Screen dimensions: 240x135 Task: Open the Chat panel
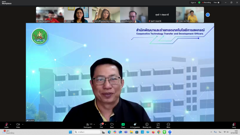point(101,124)
